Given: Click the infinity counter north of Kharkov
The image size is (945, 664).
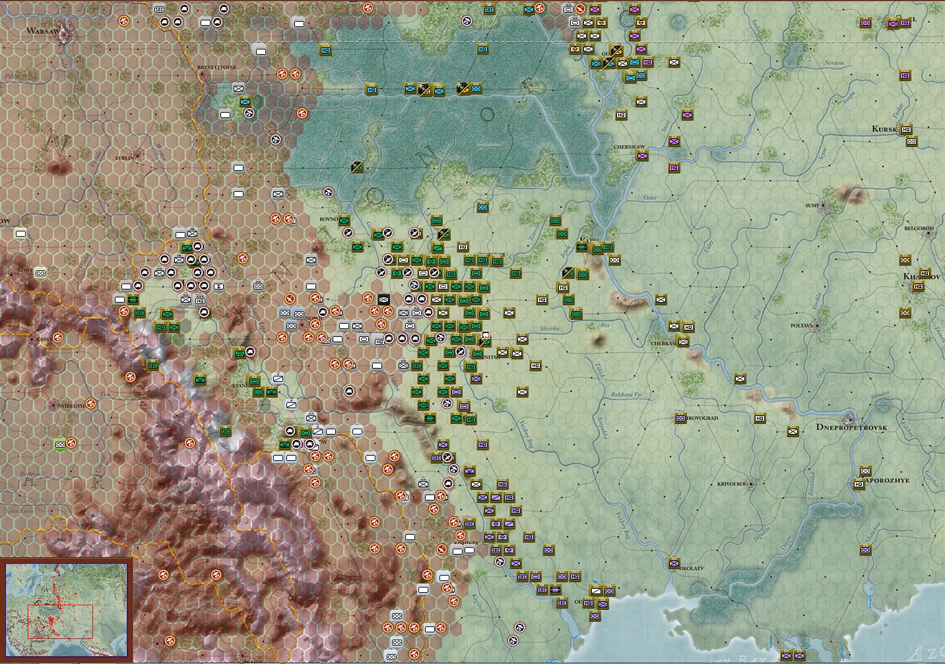Looking at the screenshot, I should 905,260.
